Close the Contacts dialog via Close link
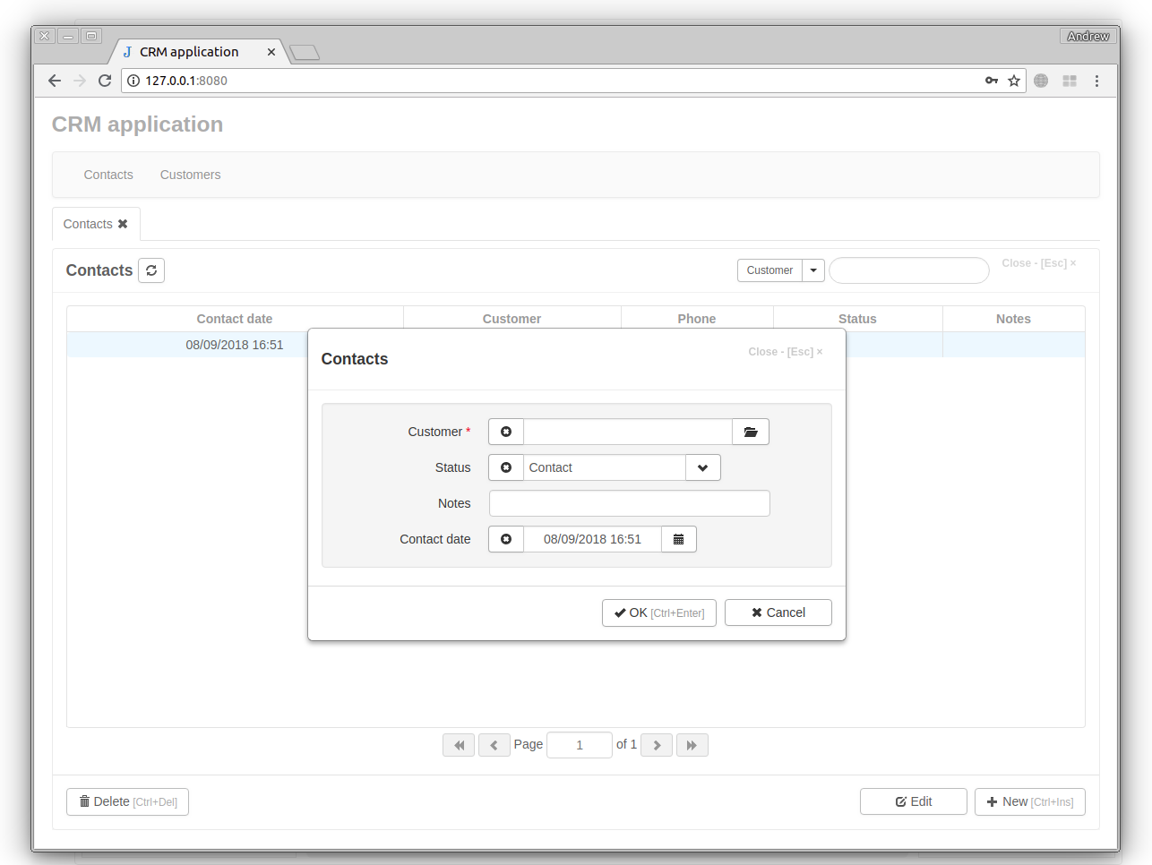1152x865 pixels. coord(786,352)
